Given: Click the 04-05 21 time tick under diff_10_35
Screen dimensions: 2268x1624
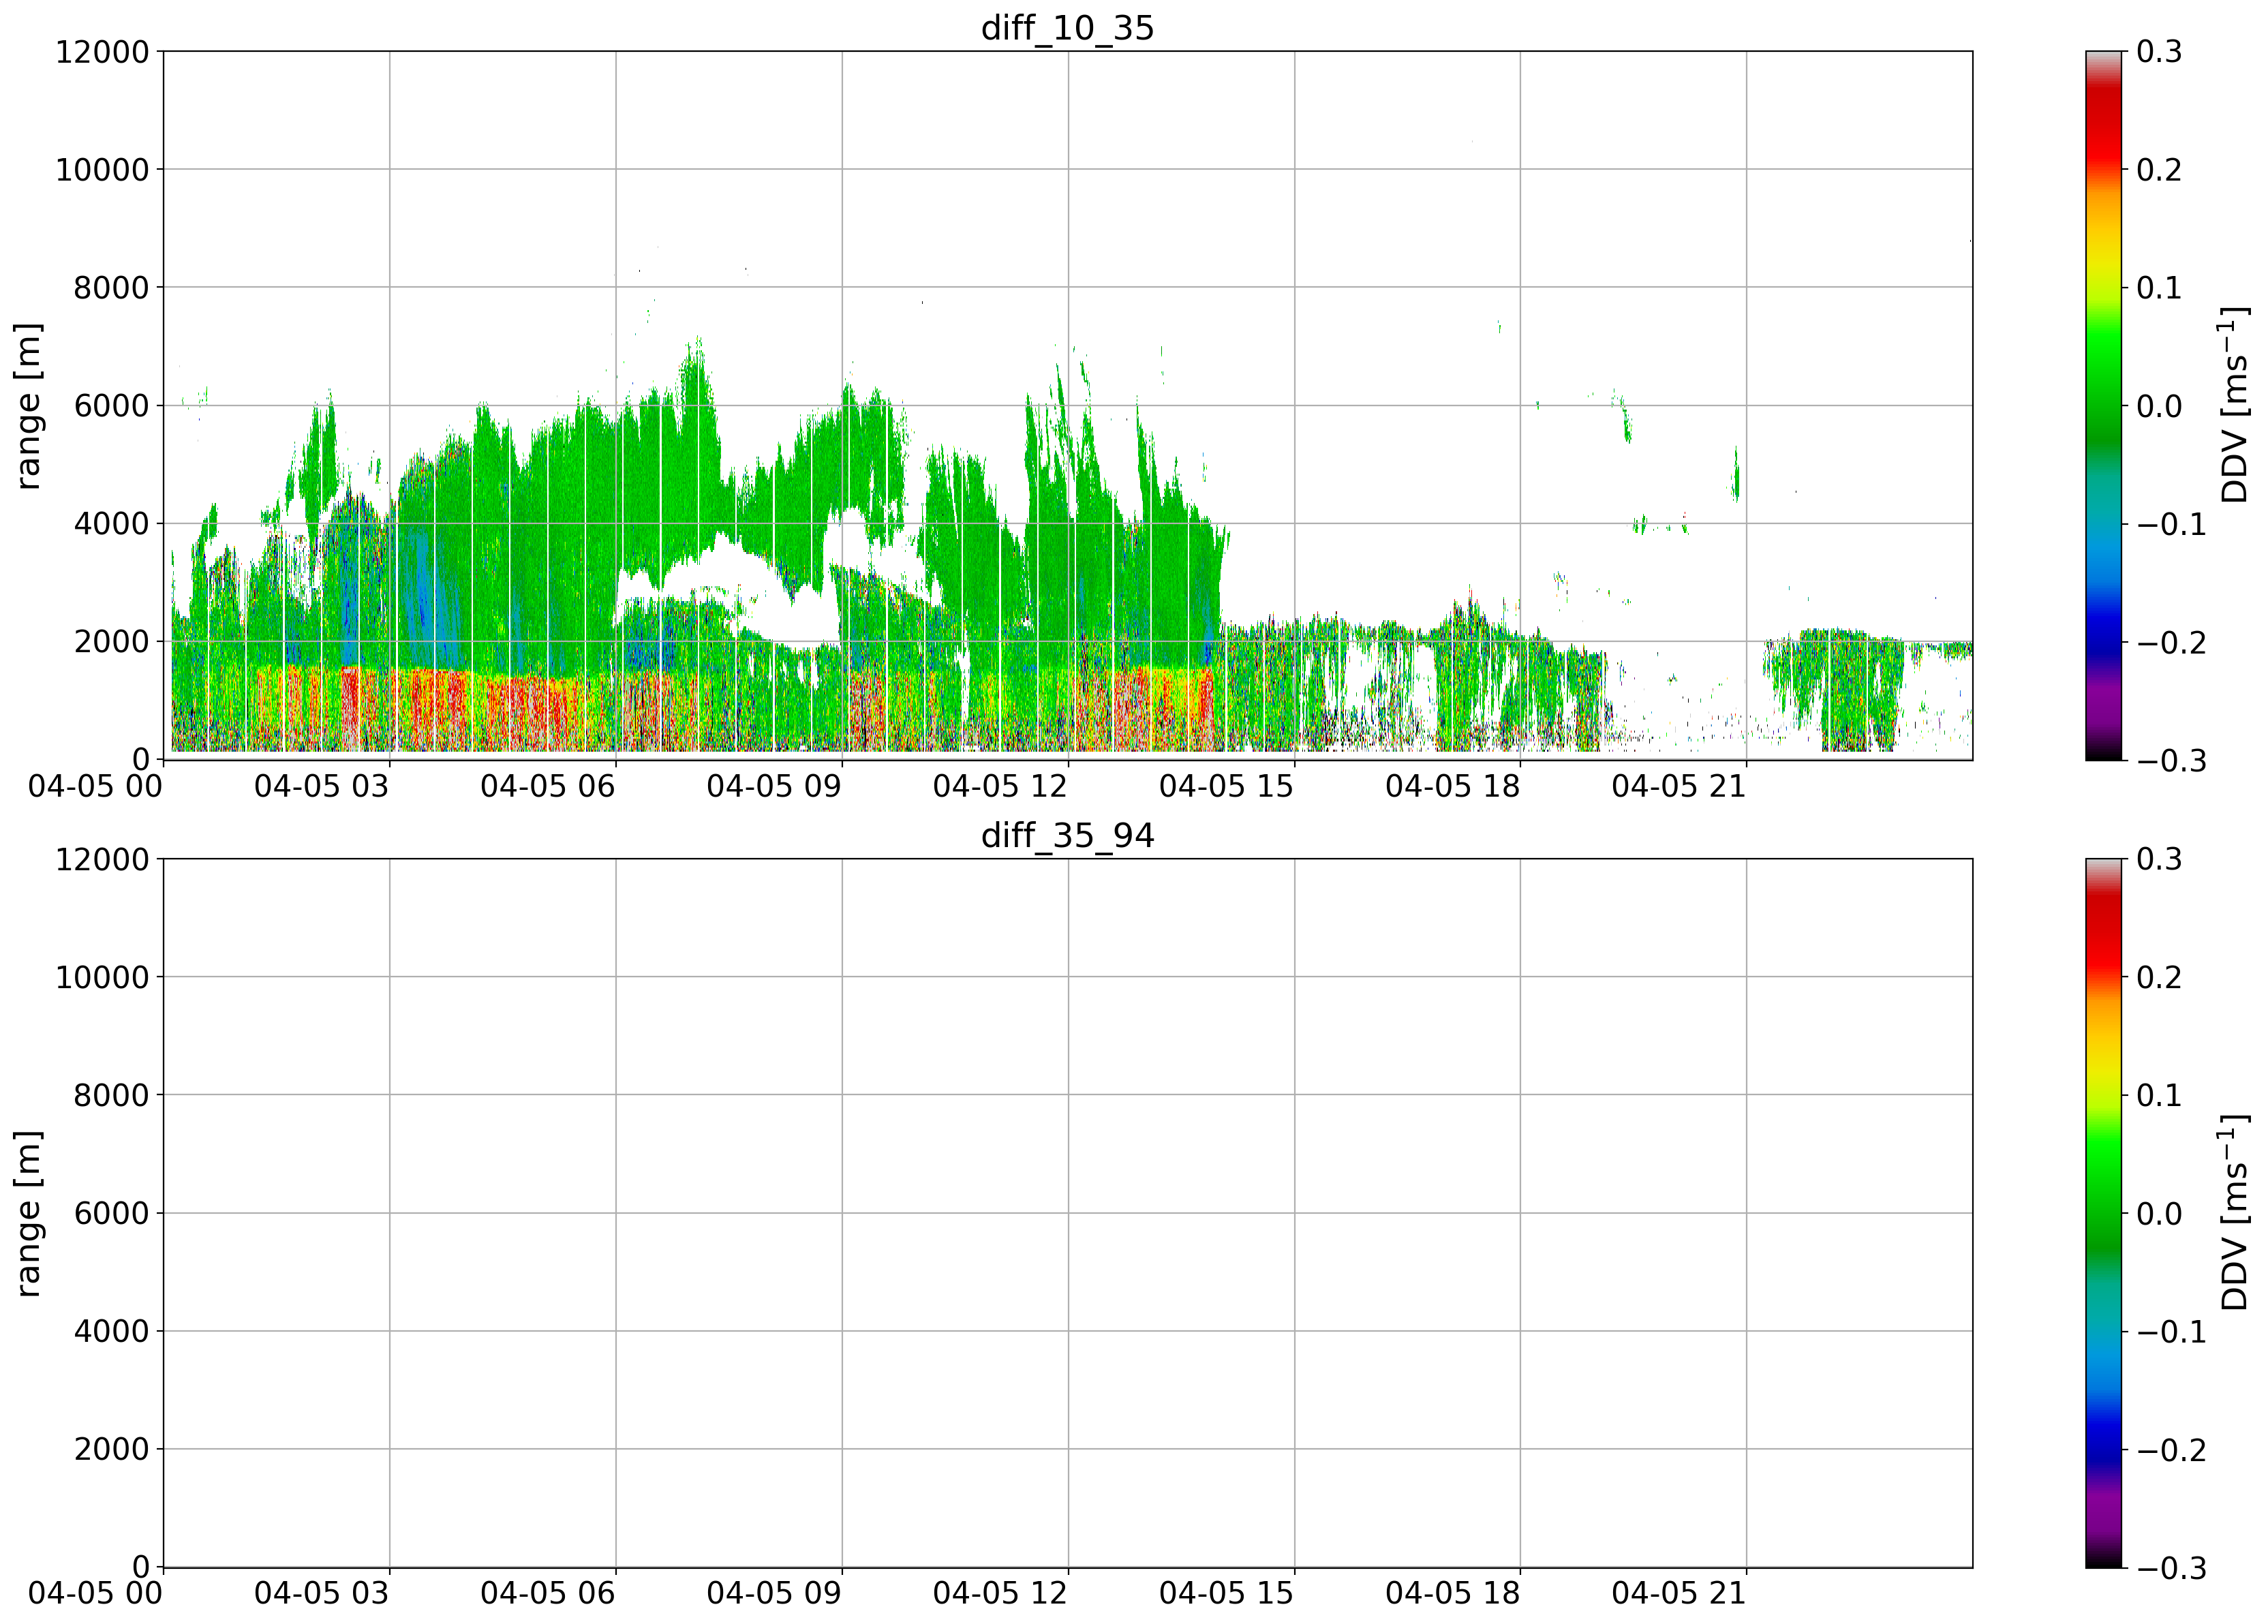Looking at the screenshot, I should click(x=1679, y=786).
